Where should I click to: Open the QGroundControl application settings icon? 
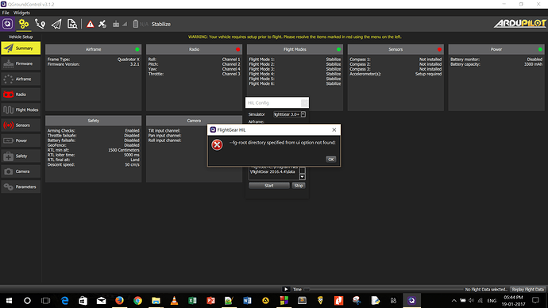pyautogui.click(x=7, y=24)
